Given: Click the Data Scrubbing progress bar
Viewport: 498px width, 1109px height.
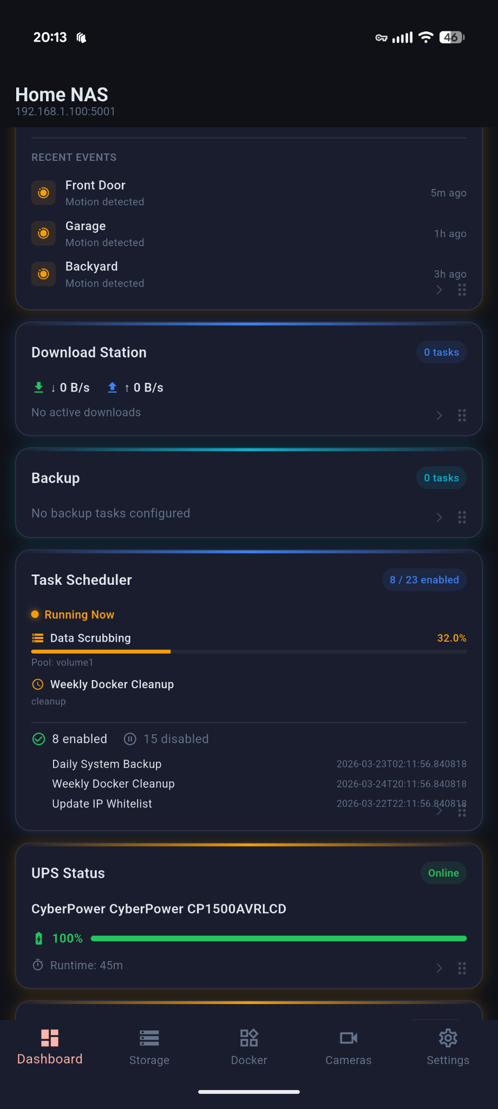Looking at the screenshot, I should (248, 651).
